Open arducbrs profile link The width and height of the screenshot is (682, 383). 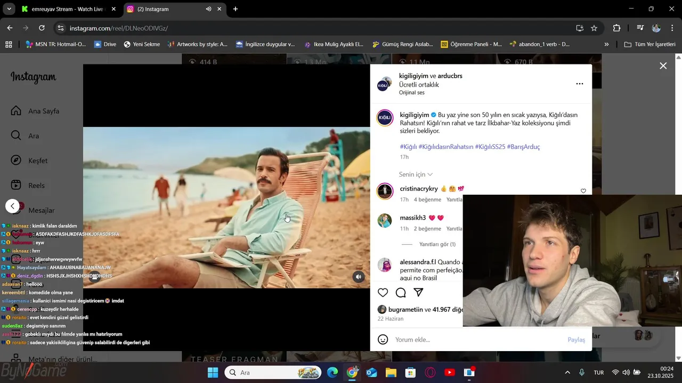pyautogui.click(x=450, y=76)
